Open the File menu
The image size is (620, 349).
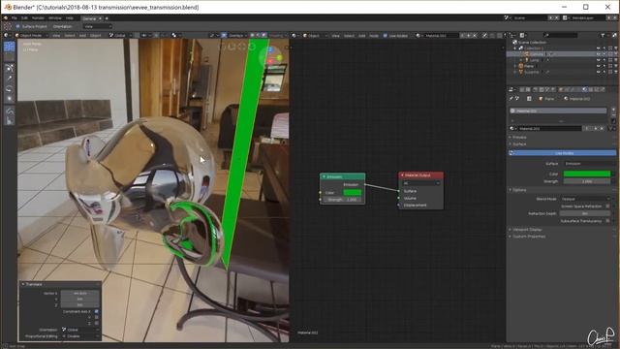tap(15, 18)
